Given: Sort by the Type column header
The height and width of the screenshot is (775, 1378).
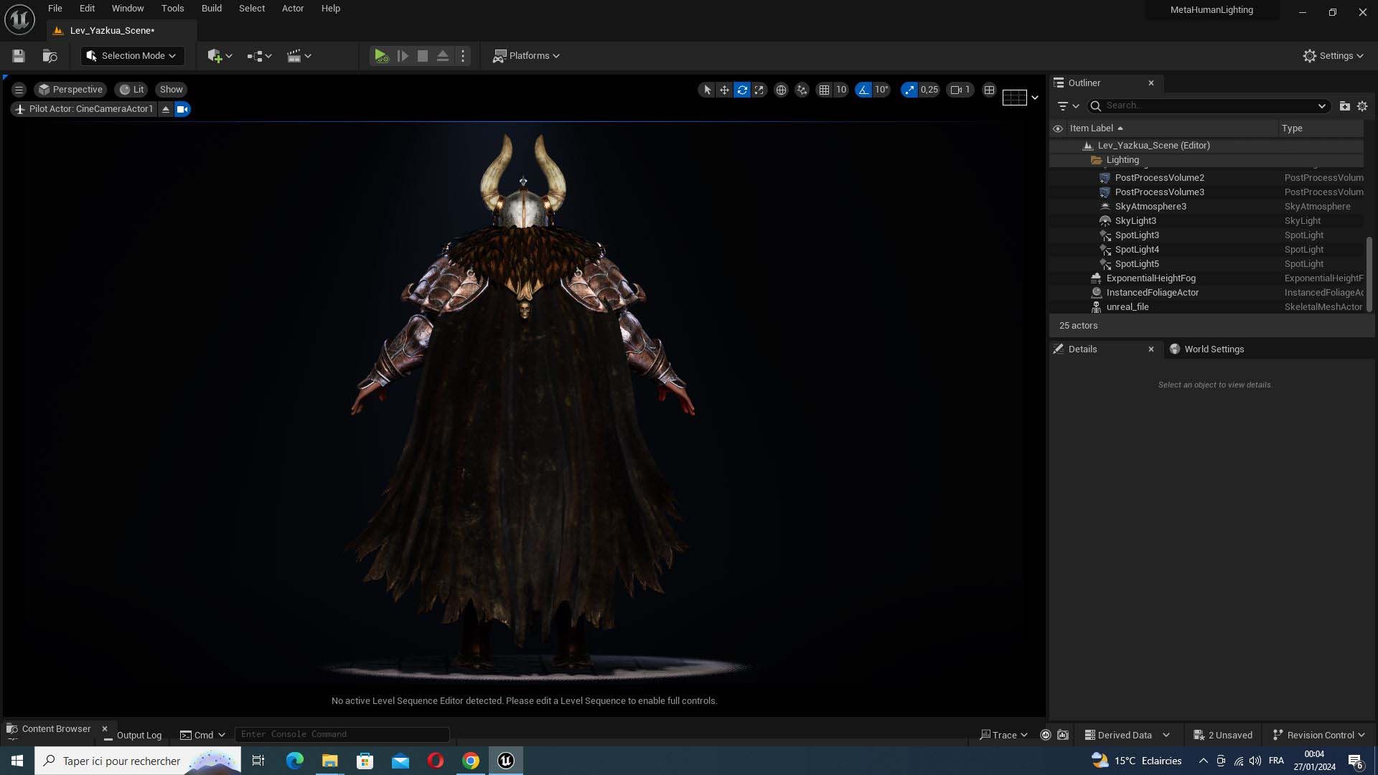Looking at the screenshot, I should pyautogui.click(x=1322, y=128).
